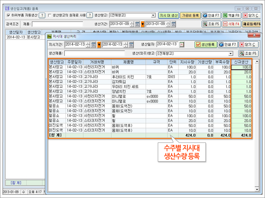265x198 pixels.
Task: Click the 지시대 생산처리 title bar icon
Action: [x=49, y=36]
